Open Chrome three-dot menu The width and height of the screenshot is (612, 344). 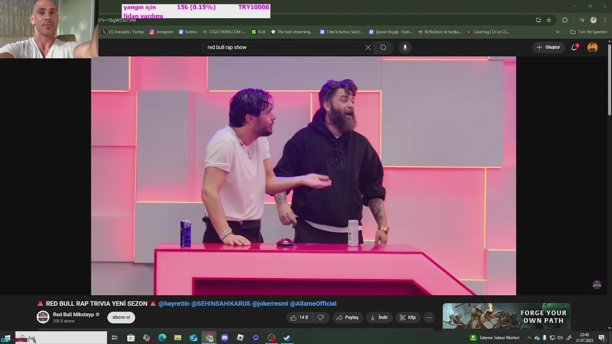tap(605, 20)
